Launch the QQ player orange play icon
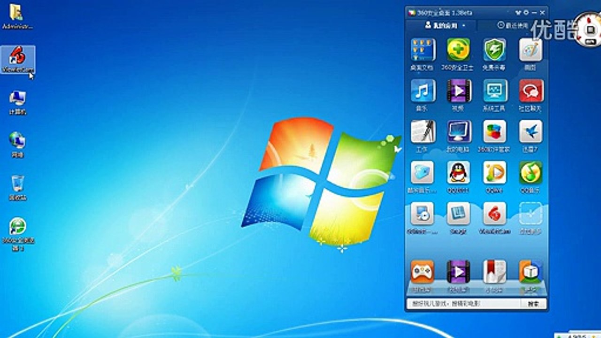601x338 pixels. coord(495,173)
